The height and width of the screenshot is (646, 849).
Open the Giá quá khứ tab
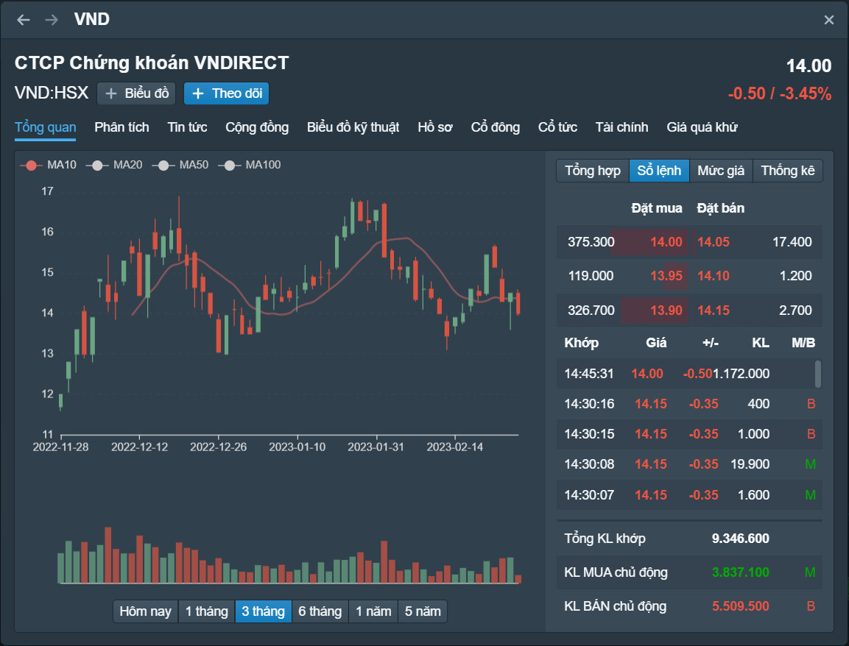click(x=702, y=127)
